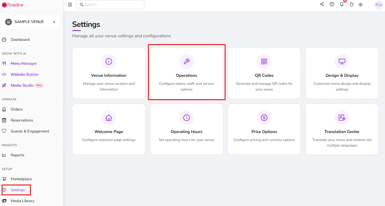Select Settings label in the sidebar
The height and width of the screenshot is (206, 385).
pos(18,190)
